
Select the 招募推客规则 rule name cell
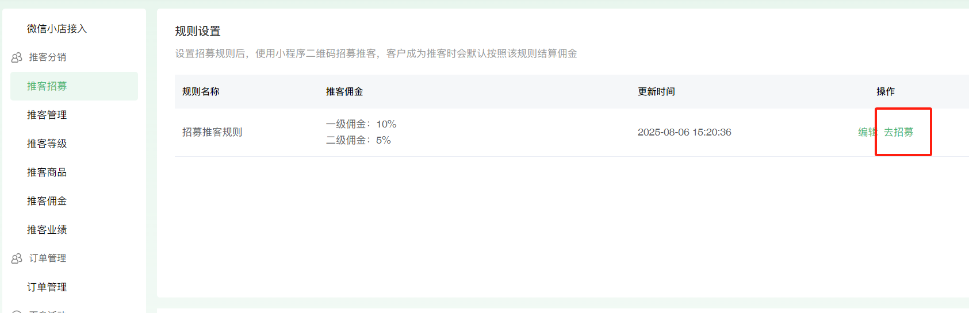pyautogui.click(x=212, y=132)
